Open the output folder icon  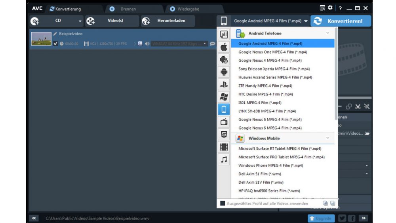click(x=367, y=133)
